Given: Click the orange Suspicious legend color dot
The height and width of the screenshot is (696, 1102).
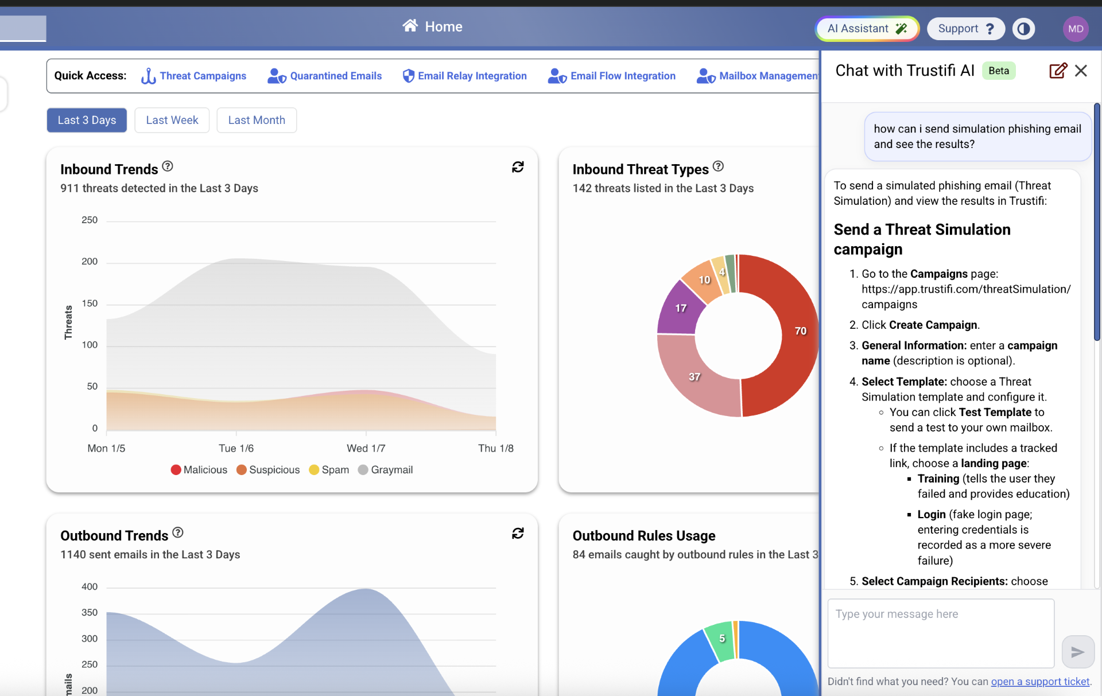Looking at the screenshot, I should 242,469.
